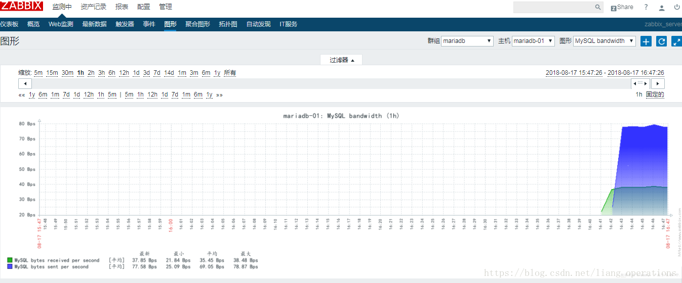Screen dimensions: 682x283
Task: Toggle fullscreen mode icon
Action: click(x=676, y=41)
